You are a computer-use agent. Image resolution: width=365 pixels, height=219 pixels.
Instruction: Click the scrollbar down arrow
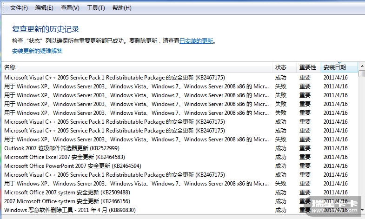click(x=362, y=210)
